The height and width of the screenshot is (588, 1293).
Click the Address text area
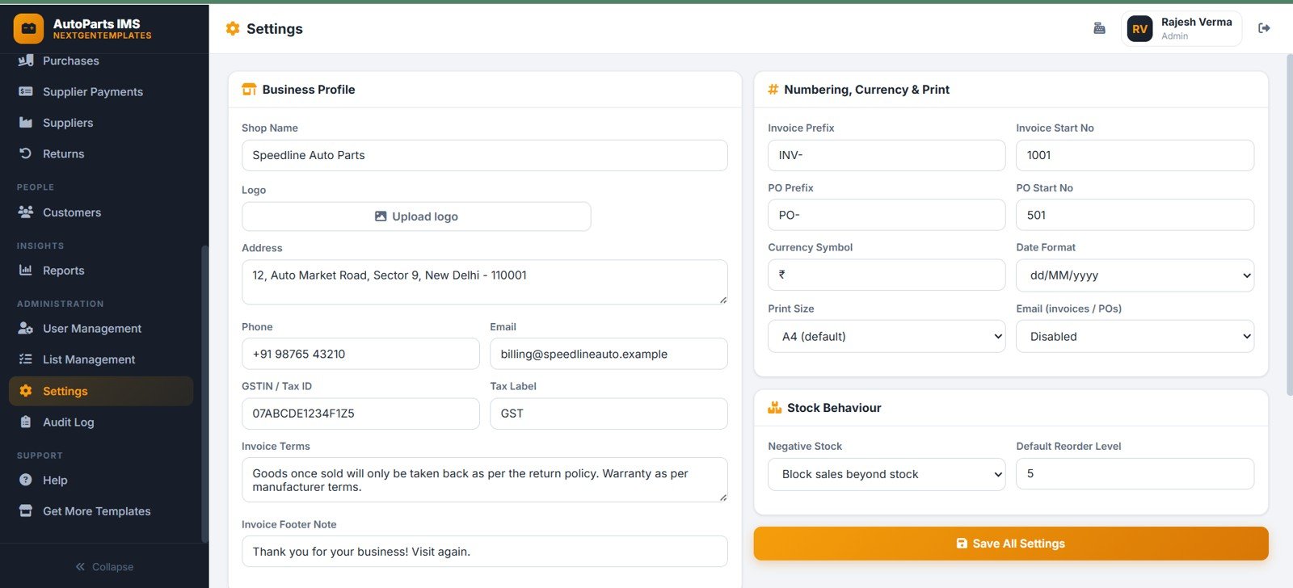tap(485, 282)
